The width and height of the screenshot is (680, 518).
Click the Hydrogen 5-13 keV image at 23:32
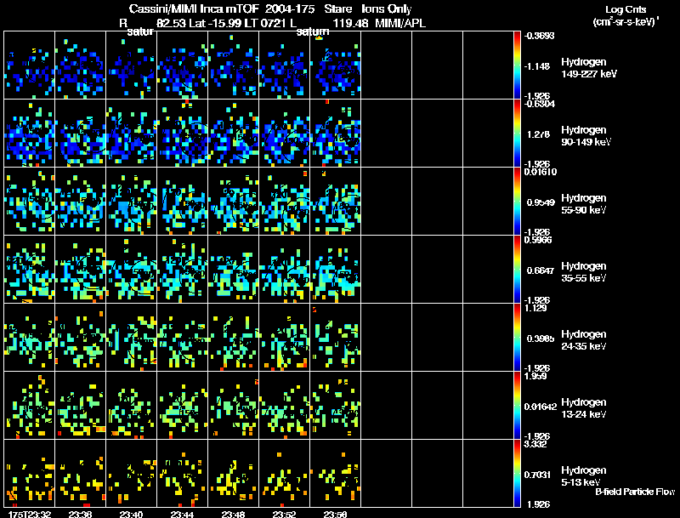point(30,473)
